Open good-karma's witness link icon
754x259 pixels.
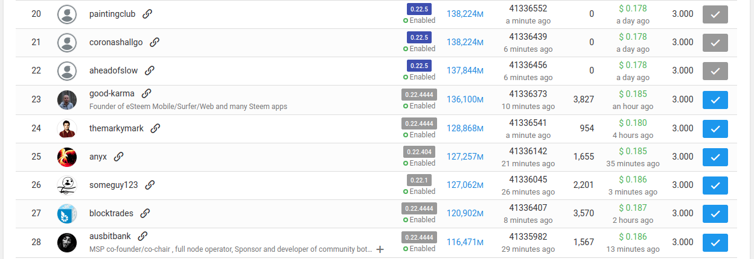pyautogui.click(x=146, y=93)
